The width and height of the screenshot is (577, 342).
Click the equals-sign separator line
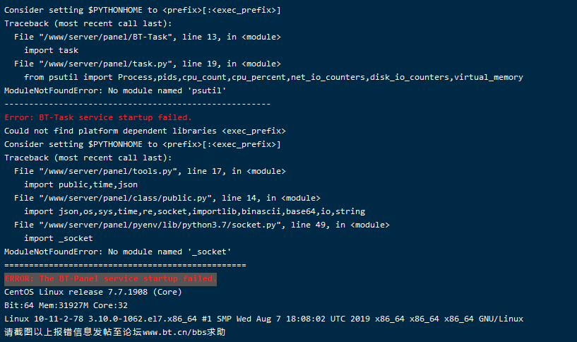click(125, 265)
